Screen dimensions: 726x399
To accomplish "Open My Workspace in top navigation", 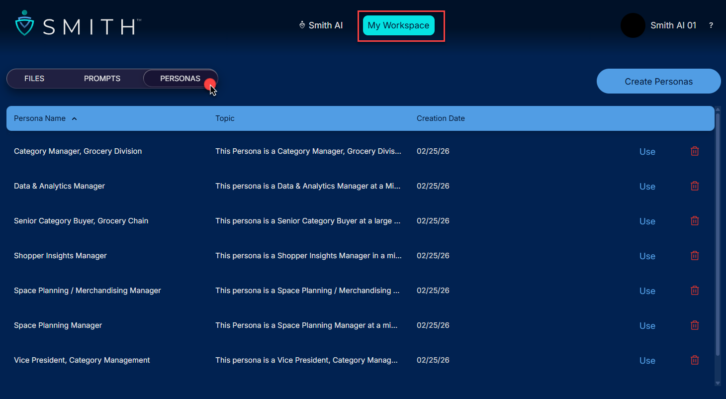I will [x=398, y=25].
